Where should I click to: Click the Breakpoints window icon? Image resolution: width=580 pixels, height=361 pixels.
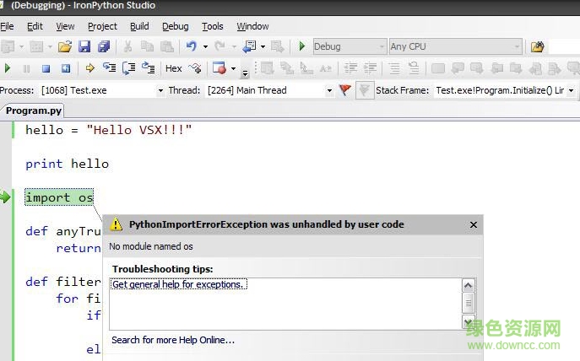coord(219,68)
